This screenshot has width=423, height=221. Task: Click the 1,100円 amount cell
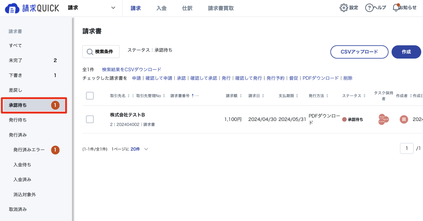pos(233,119)
